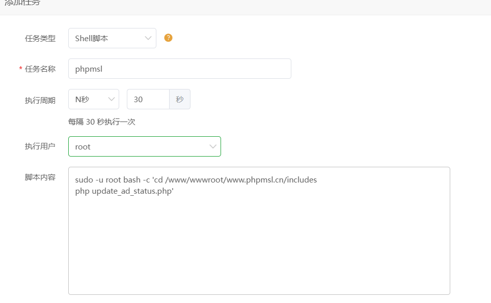This screenshot has height=303, width=491.
Task: Click the 秒 unit suffix box
Action: point(180,99)
